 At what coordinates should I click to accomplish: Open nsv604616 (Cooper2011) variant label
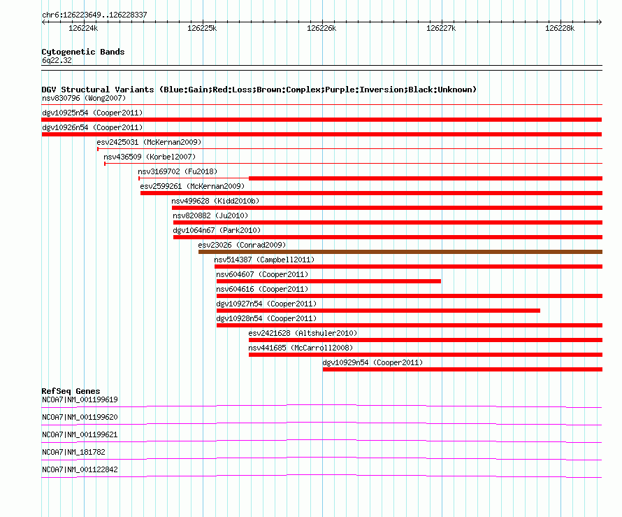(262, 289)
